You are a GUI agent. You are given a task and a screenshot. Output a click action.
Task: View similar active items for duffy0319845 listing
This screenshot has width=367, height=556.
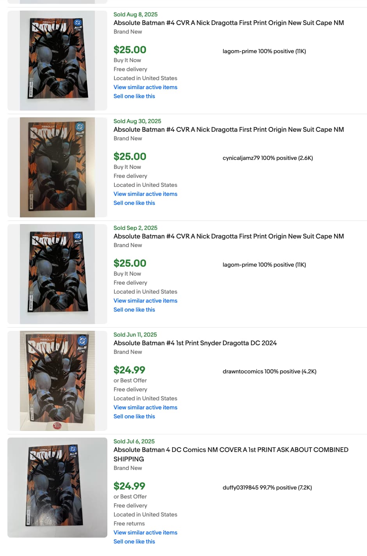145,533
